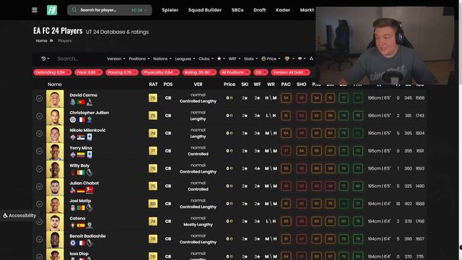The width and height of the screenshot is (462, 260).
Task: Open Nikola Milenković's player page
Action: 87,130
